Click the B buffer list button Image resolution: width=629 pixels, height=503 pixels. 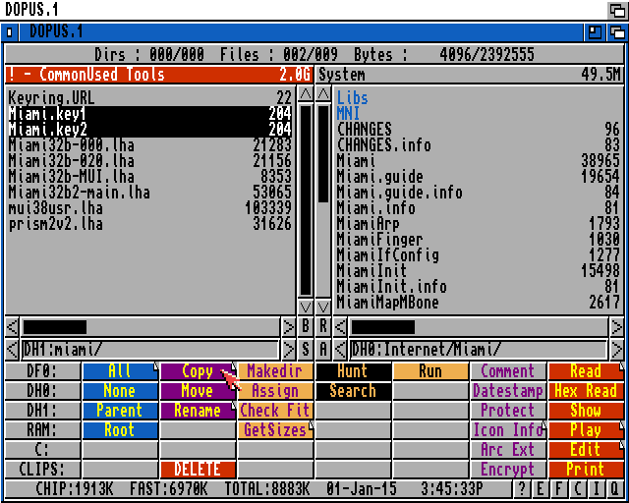pyautogui.click(x=306, y=327)
